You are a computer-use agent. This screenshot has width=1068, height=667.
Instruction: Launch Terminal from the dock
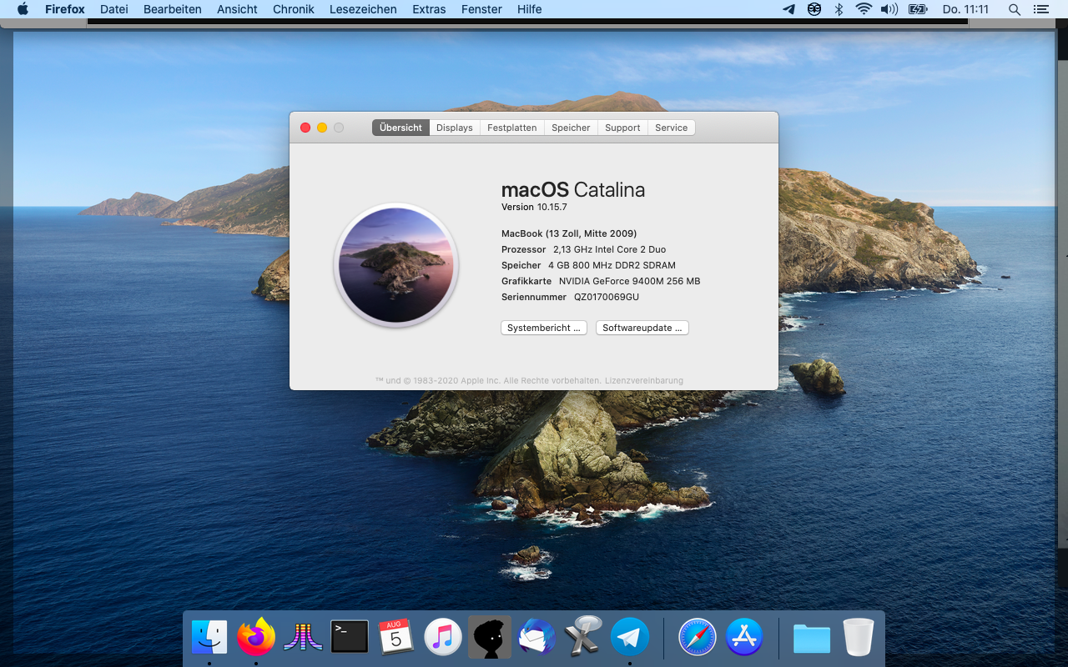350,638
